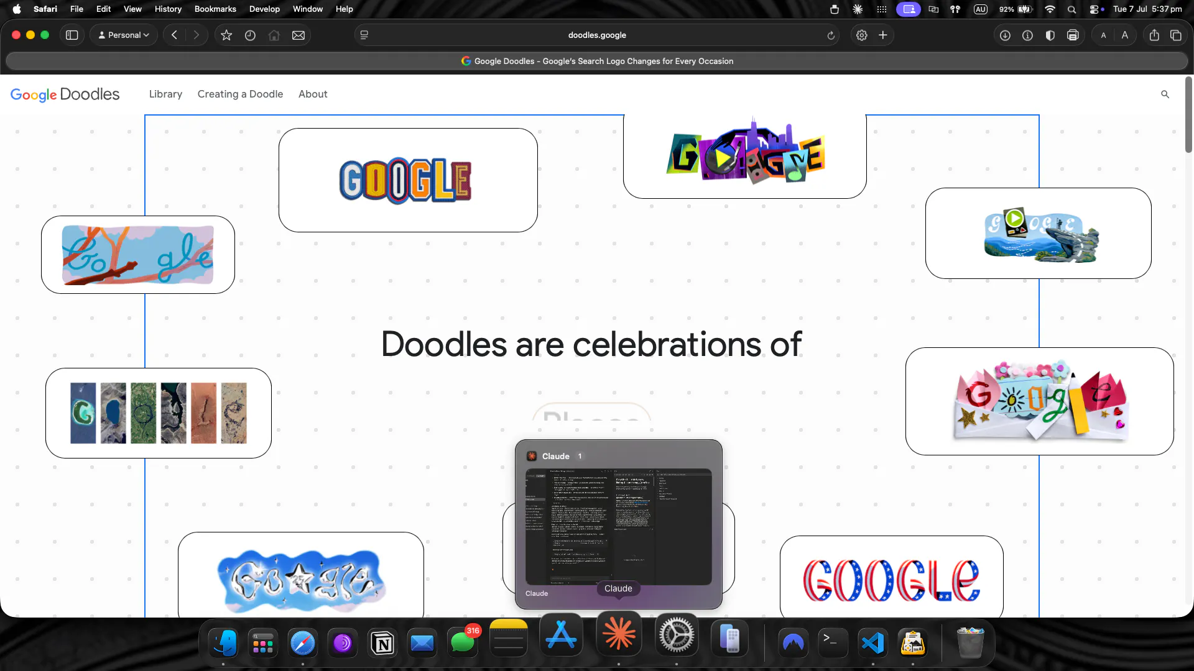Open Visual Studio Code from the Dock
Image resolution: width=1194 pixels, height=671 pixels.
tap(873, 643)
